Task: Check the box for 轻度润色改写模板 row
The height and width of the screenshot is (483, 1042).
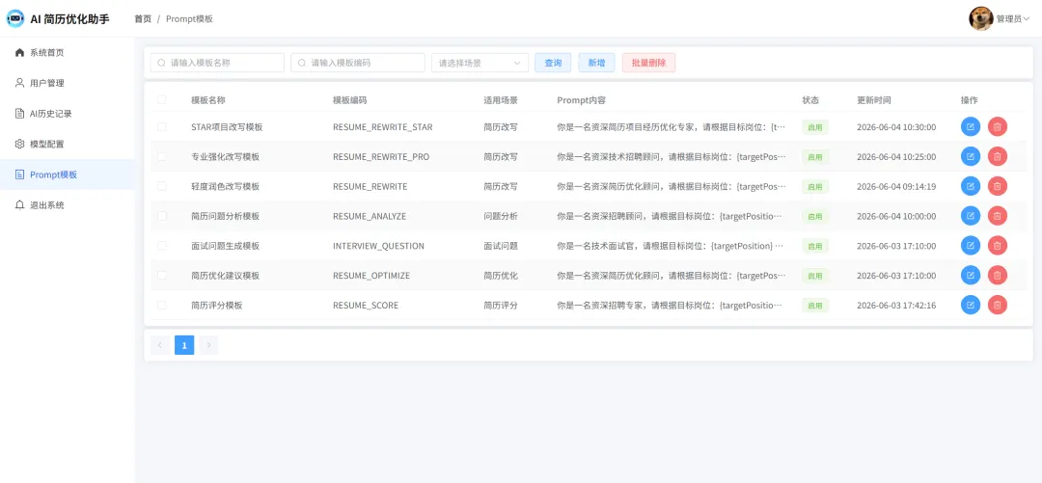Action: 161,186
